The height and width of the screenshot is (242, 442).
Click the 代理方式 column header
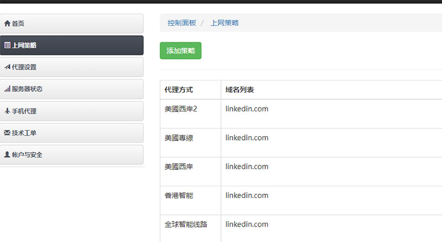click(178, 90)
